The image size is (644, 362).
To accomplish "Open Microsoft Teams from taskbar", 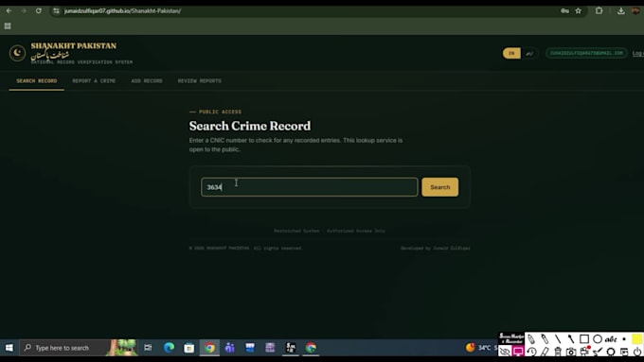I will 229,348.
